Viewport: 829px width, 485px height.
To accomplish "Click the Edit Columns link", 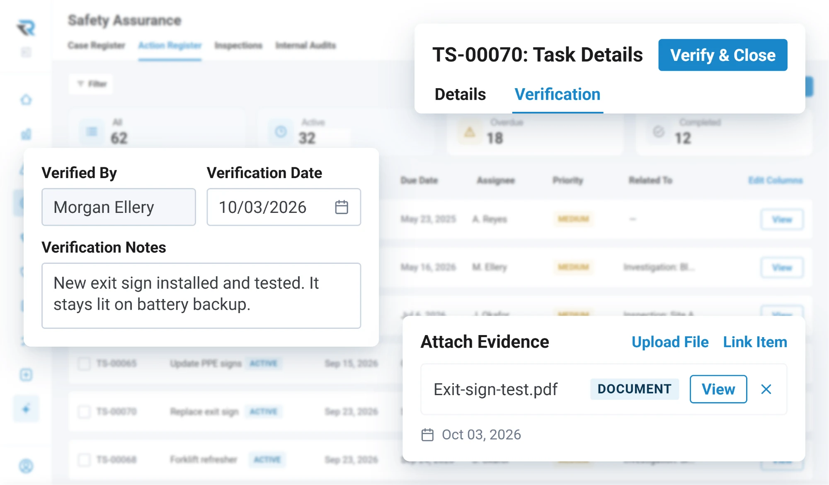I will pyautogui.click(x=776, y=180).
